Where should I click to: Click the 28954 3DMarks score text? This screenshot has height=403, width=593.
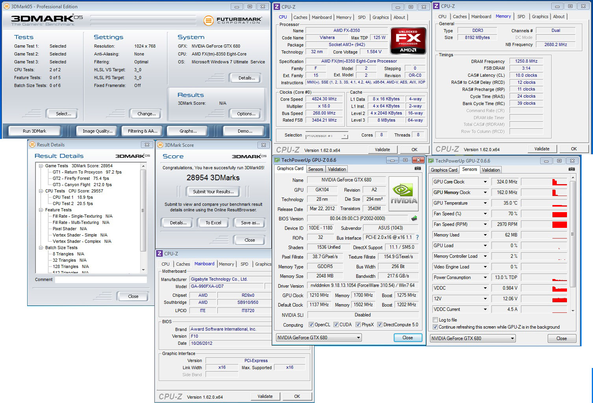coord(213,178)
